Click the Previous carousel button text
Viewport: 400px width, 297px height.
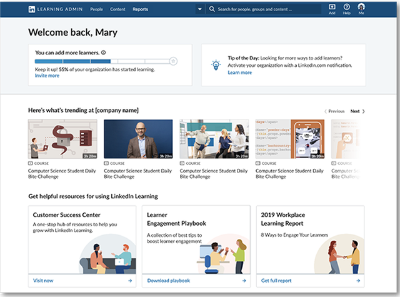point(336,111)
